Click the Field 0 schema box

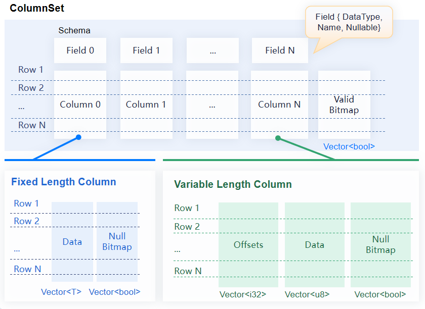point(80,50)
